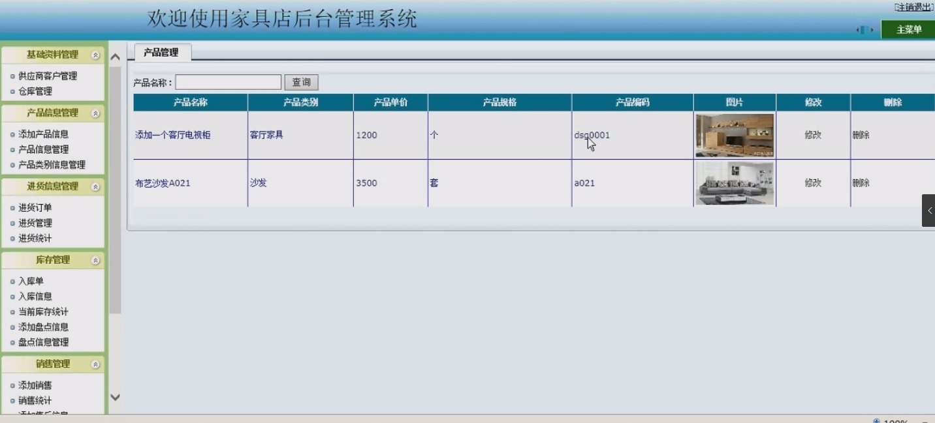
Task: Collapse the 产品信息管理 section chevron
Action: 95,113
